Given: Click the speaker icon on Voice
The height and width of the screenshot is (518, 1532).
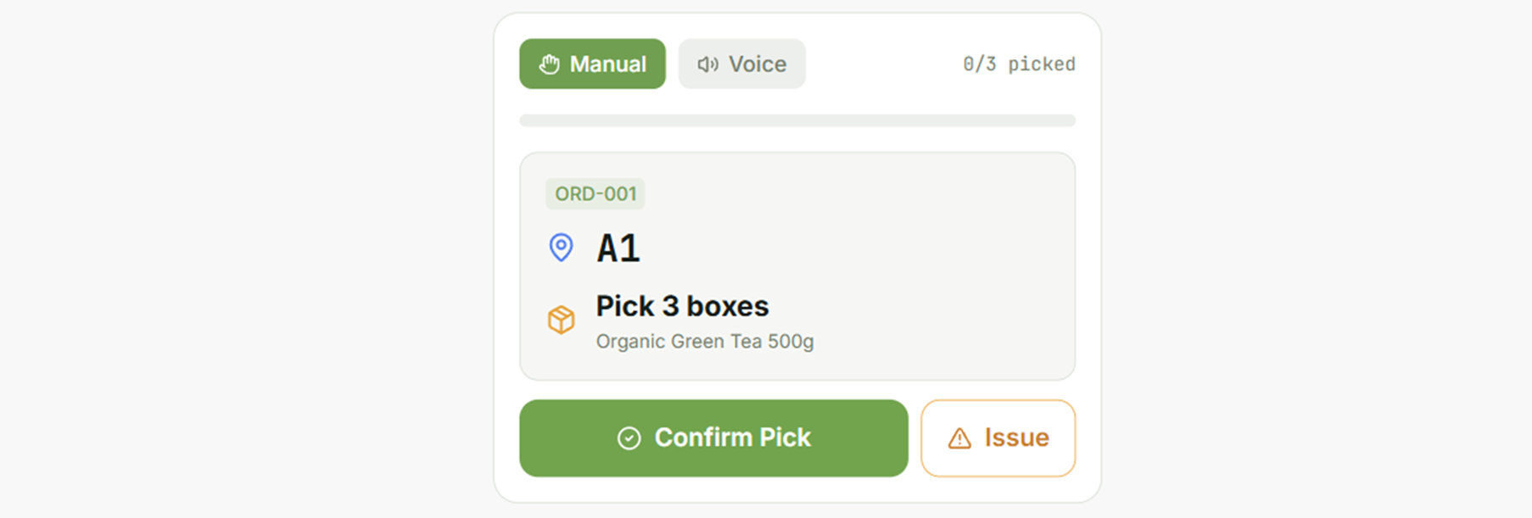Looking at the screenshot, I should coord(707,64).
